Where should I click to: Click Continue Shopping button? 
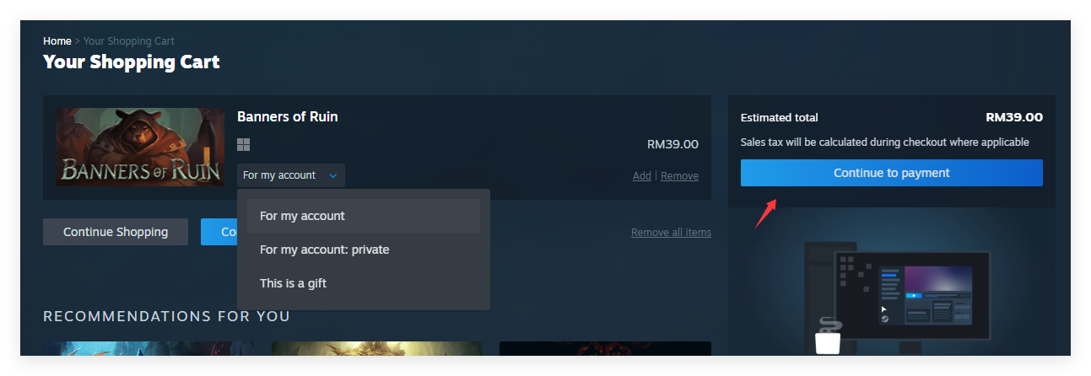116,232
